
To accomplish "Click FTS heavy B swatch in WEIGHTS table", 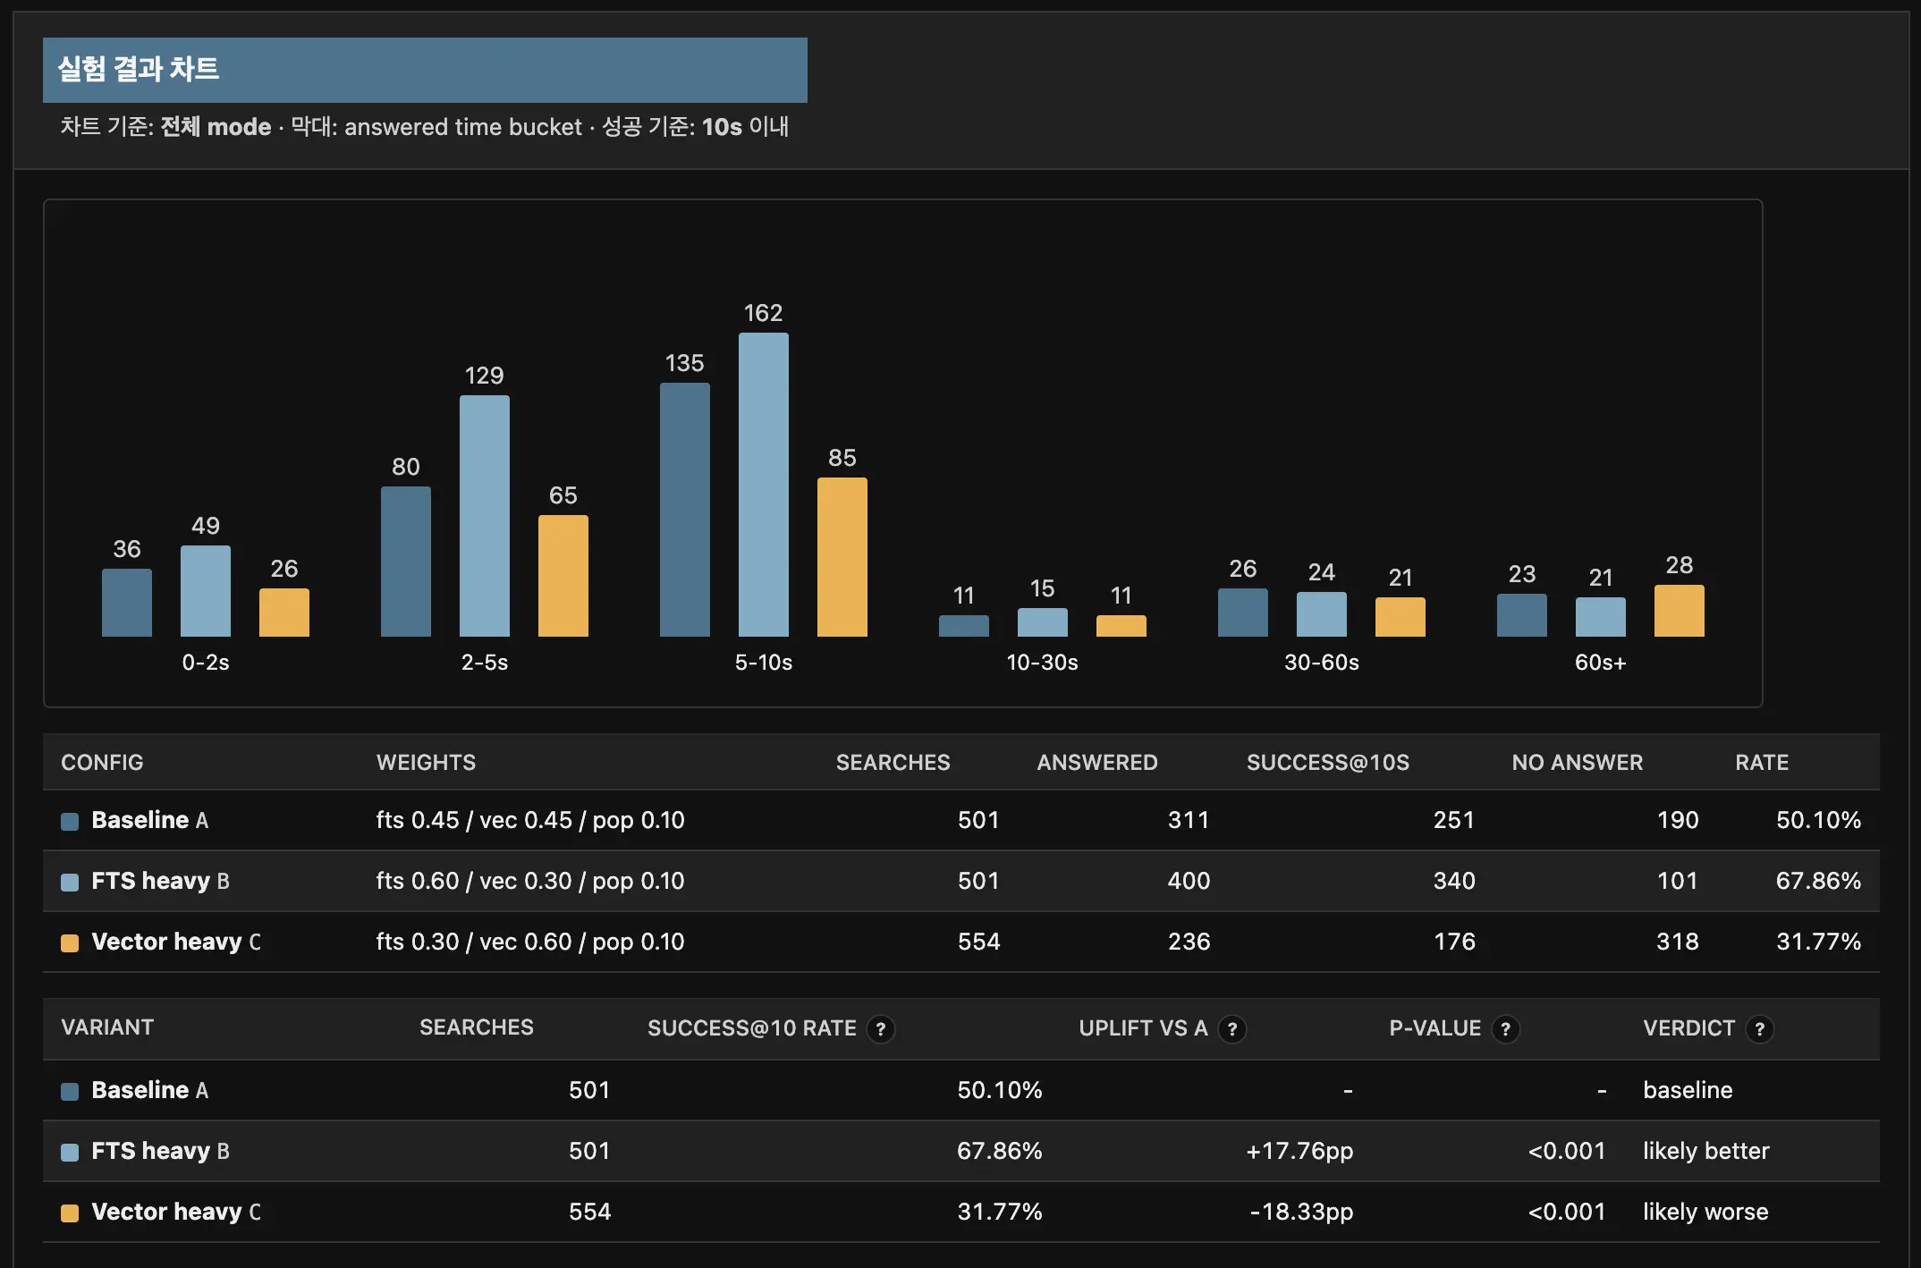I will pos(70,882).
